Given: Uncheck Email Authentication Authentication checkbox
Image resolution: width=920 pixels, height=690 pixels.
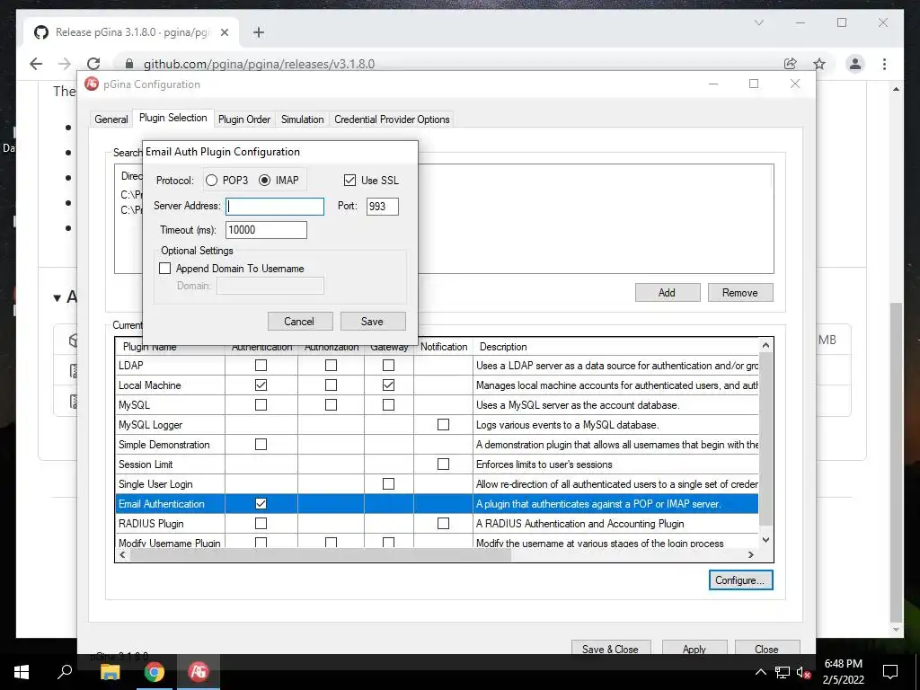Looking at the screenshot, I should 261,503.
